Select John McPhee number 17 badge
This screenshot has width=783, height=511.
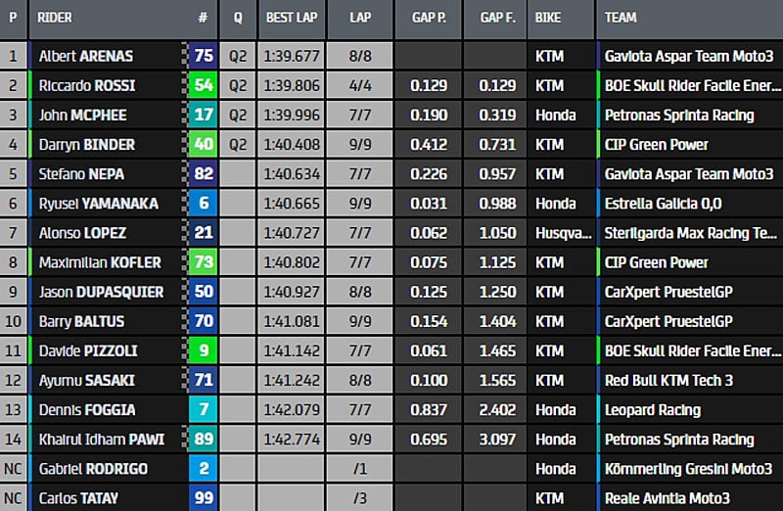pos(204,115)
